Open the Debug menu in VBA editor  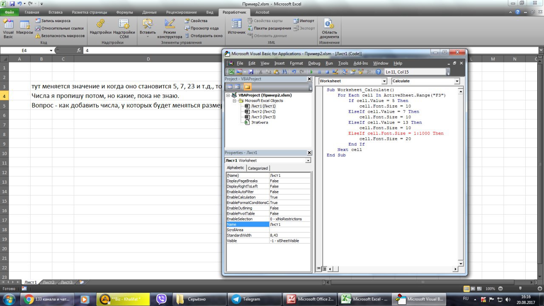click(x=314, y=63)
